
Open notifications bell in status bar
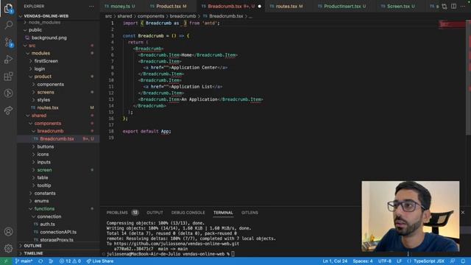tap(463, 261)
